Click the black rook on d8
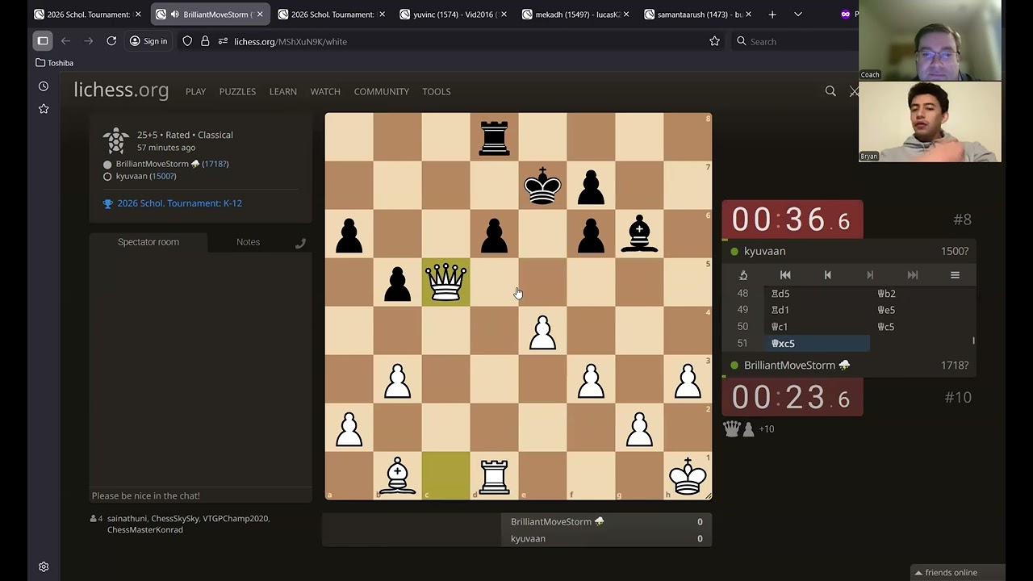1033x581 pixels. pos(494,137)
